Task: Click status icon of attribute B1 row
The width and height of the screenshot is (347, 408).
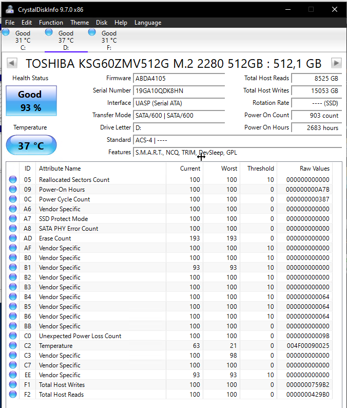Action: tap(13, 267)
